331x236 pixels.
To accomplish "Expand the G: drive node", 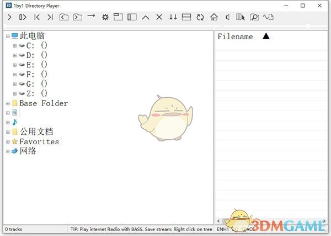I will coord(15,84).
